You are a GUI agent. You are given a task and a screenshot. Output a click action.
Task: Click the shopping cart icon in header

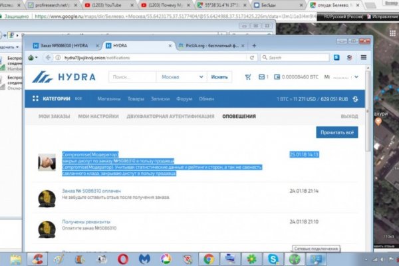[x=249, y=77]
